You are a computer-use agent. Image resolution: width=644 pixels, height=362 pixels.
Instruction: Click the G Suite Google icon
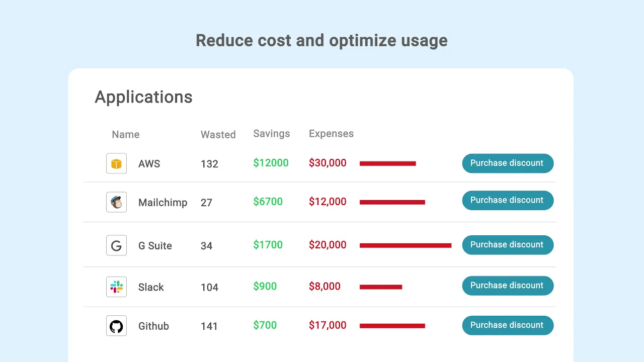tap(116, 245)
